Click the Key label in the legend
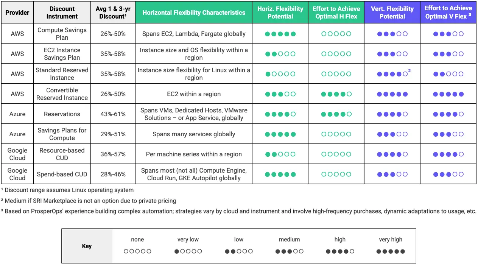Viewport: 478px width, 265px height. [87, 246]
